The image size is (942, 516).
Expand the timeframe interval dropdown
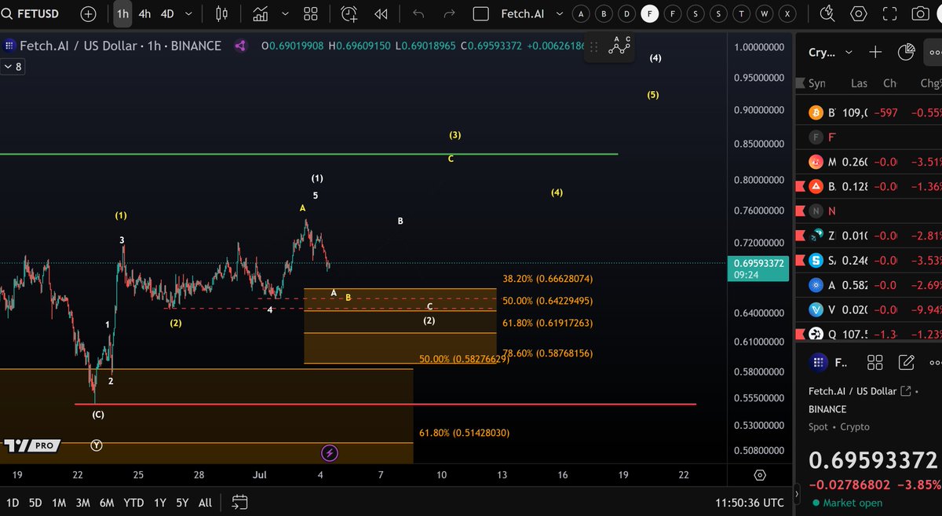tap(190, 14)
